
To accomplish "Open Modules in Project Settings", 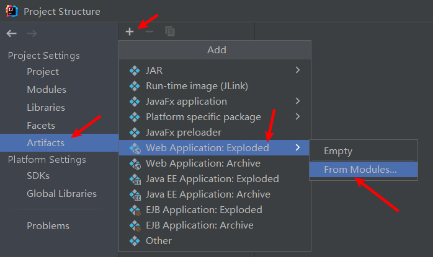I will coord(47,89).
